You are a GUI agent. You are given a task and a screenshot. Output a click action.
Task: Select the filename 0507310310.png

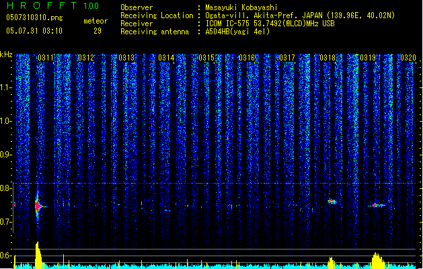coord(34,17)
